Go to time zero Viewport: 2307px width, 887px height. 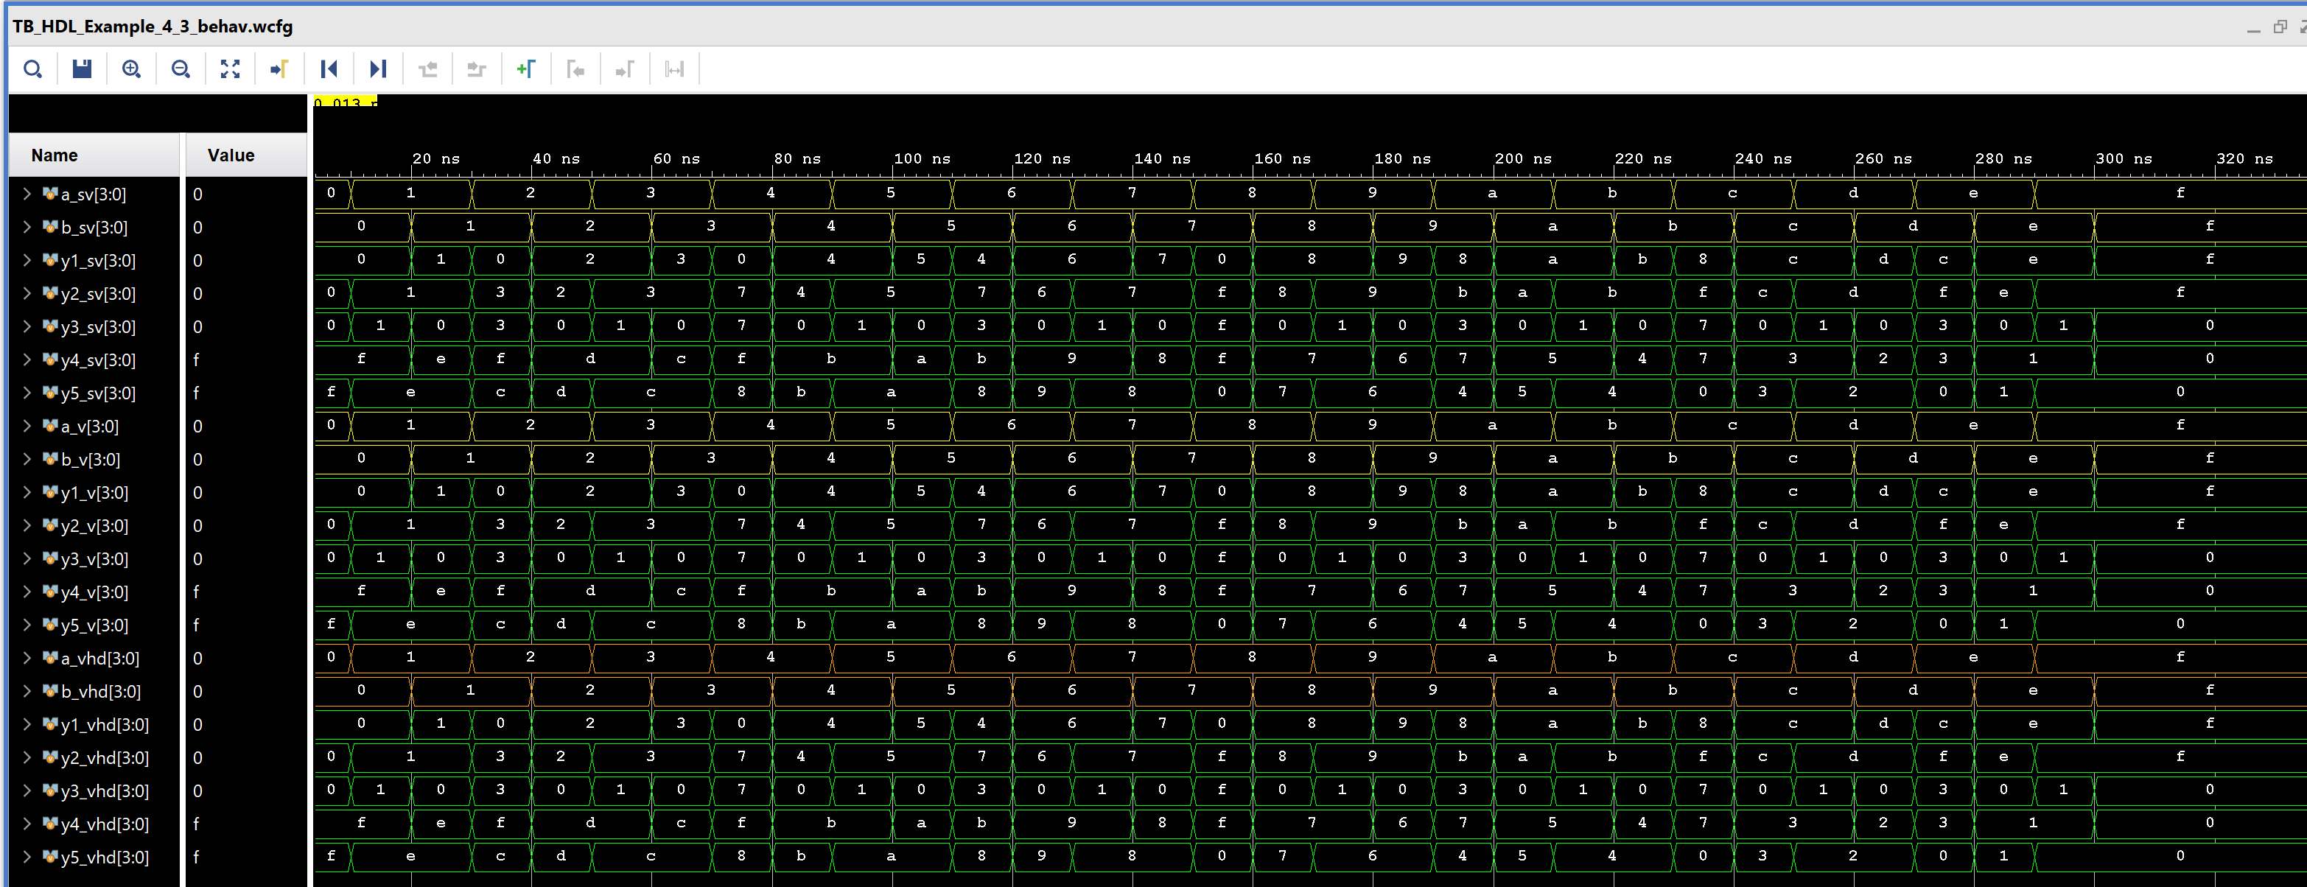pyautogui.click(x=329, y=69)
